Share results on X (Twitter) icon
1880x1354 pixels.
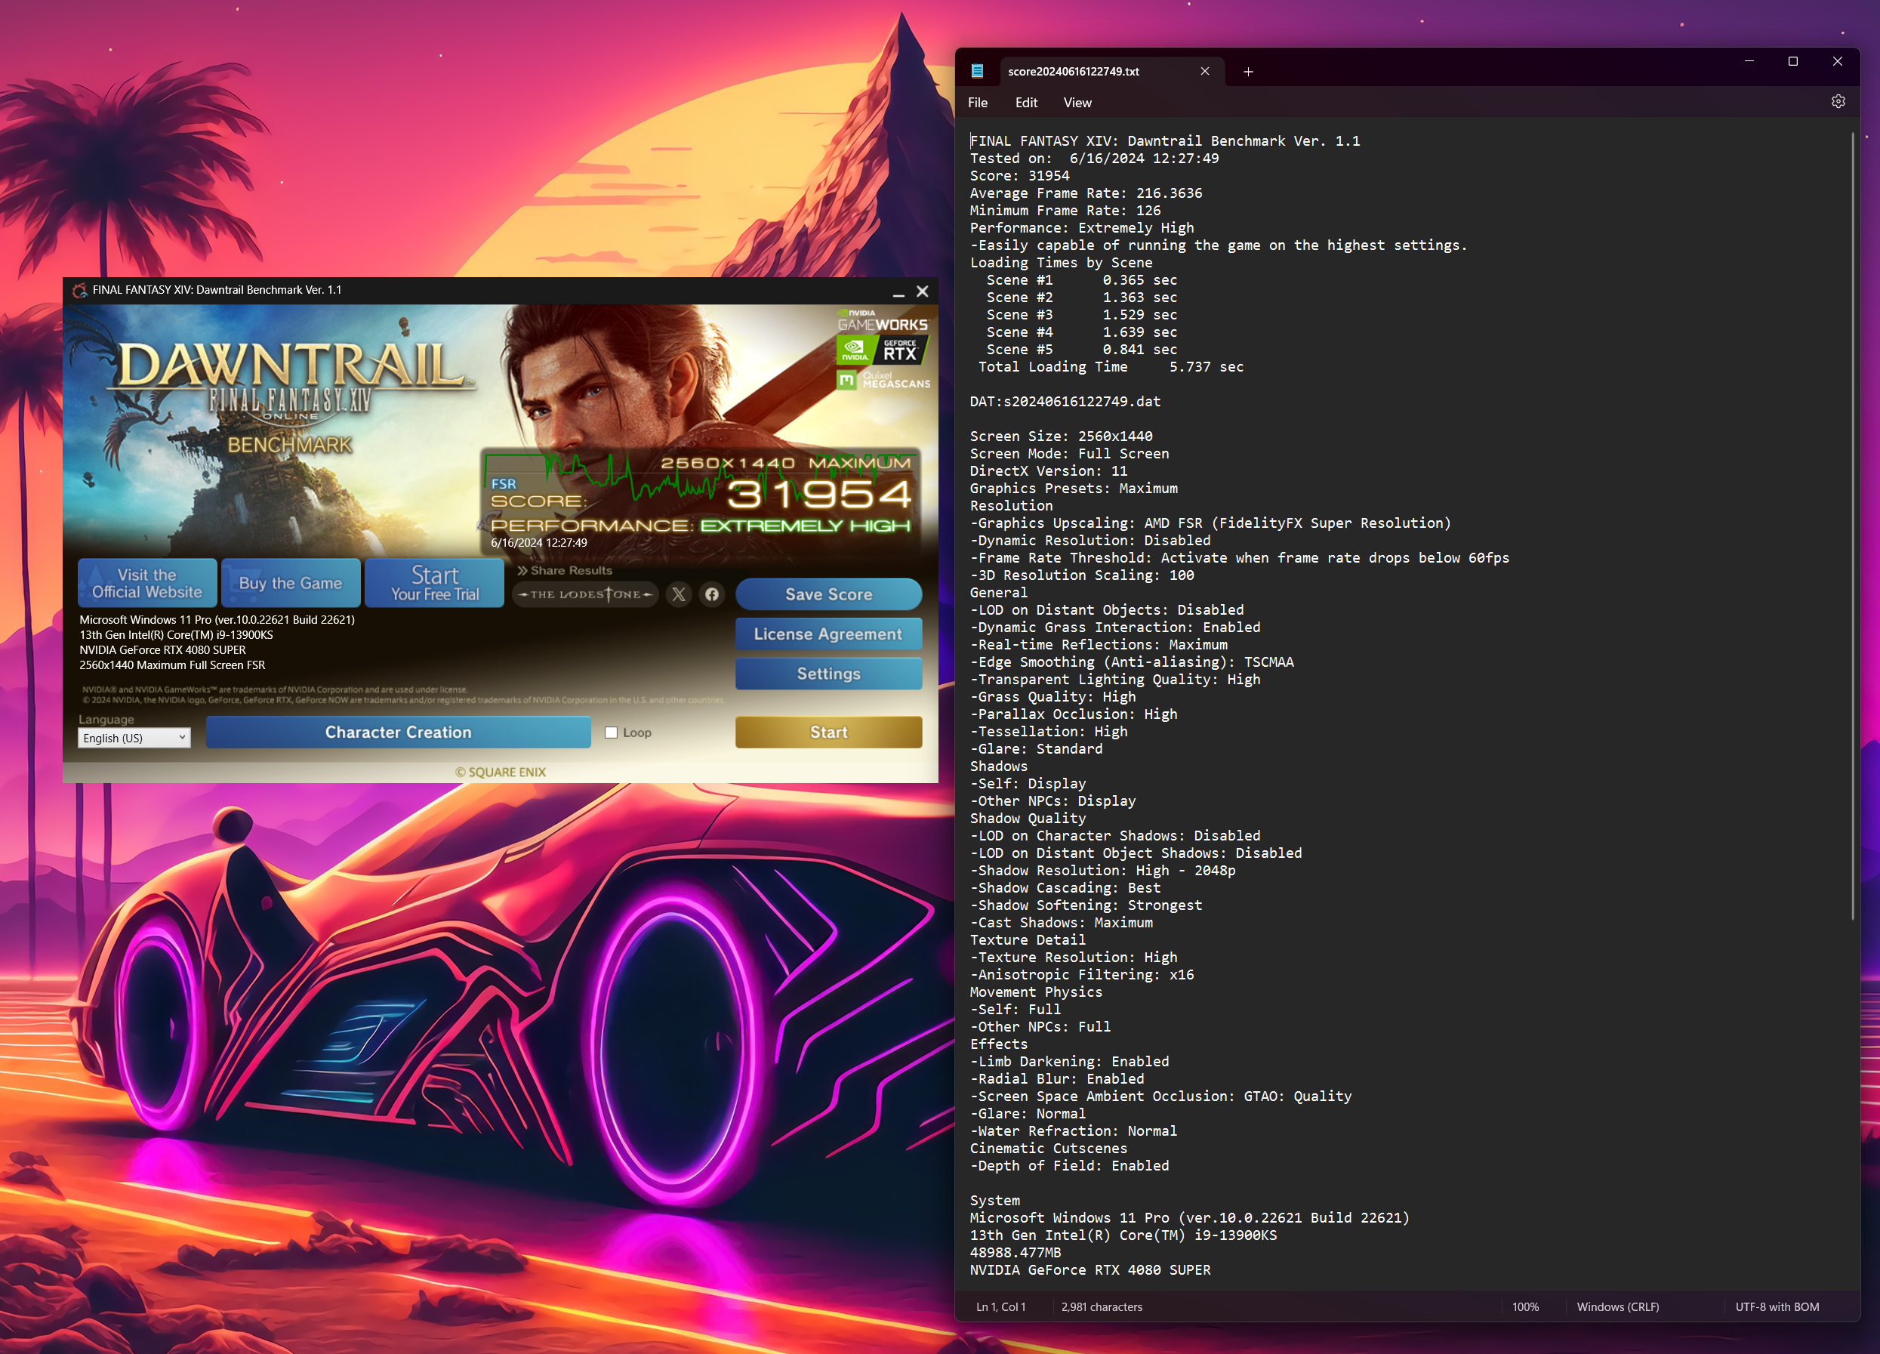(679, 594)
